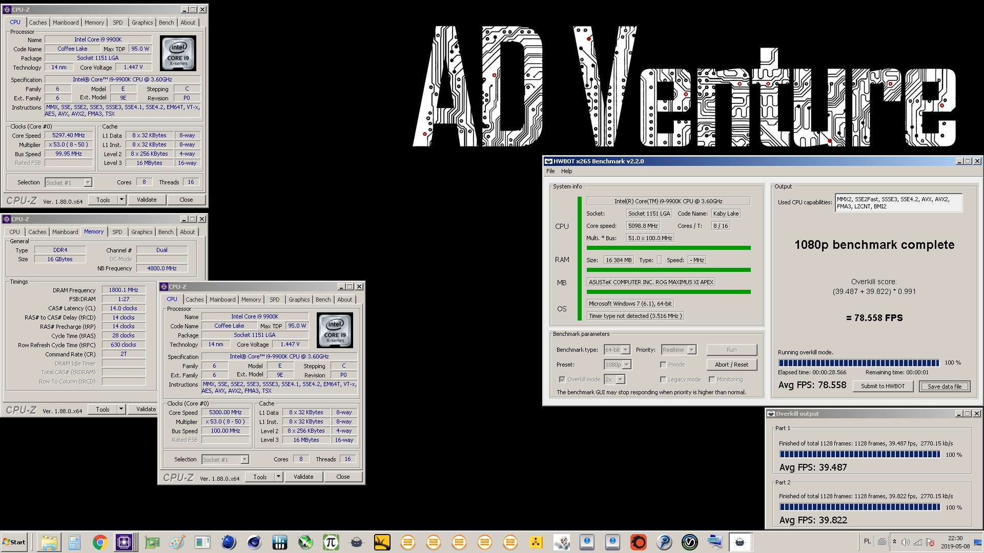Open the network signal tray icon
The image size is (984, 553).
(918, 542)
